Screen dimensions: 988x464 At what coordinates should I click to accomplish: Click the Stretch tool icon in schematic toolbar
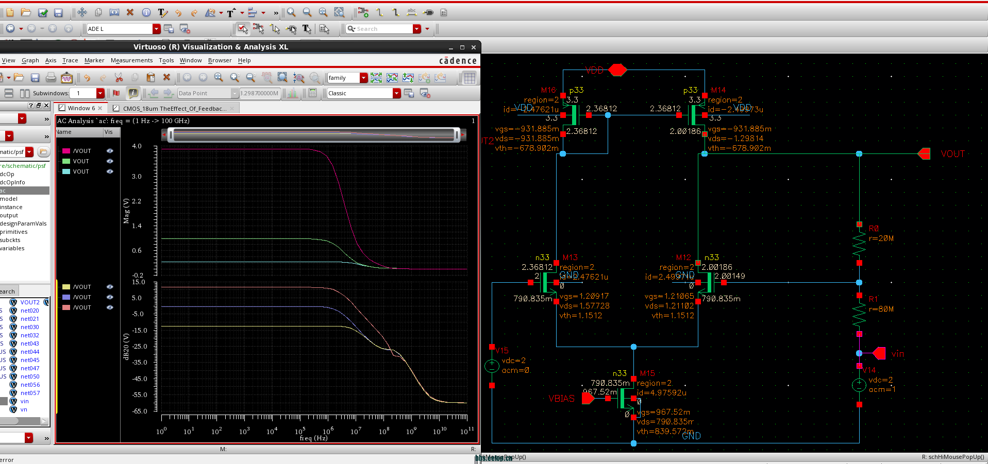pos(114,12)
